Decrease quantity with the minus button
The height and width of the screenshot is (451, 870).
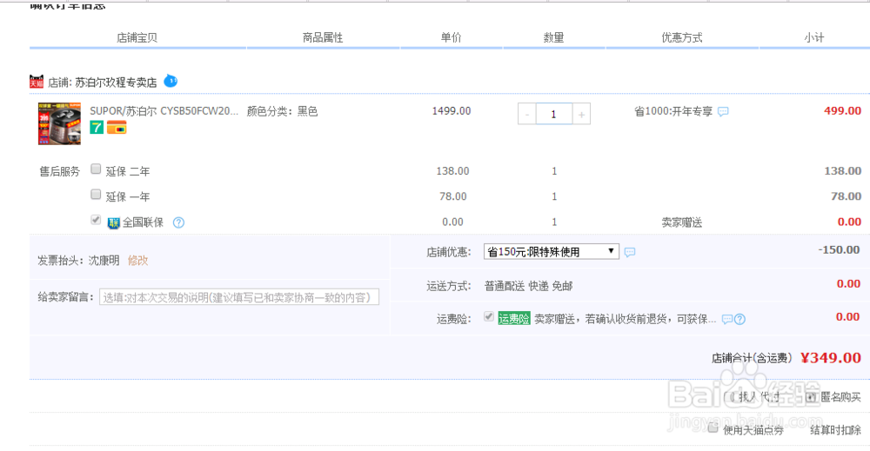(527, 114)
